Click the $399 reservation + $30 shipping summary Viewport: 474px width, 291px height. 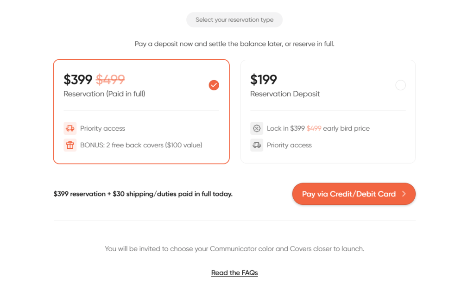click(143, 194)
